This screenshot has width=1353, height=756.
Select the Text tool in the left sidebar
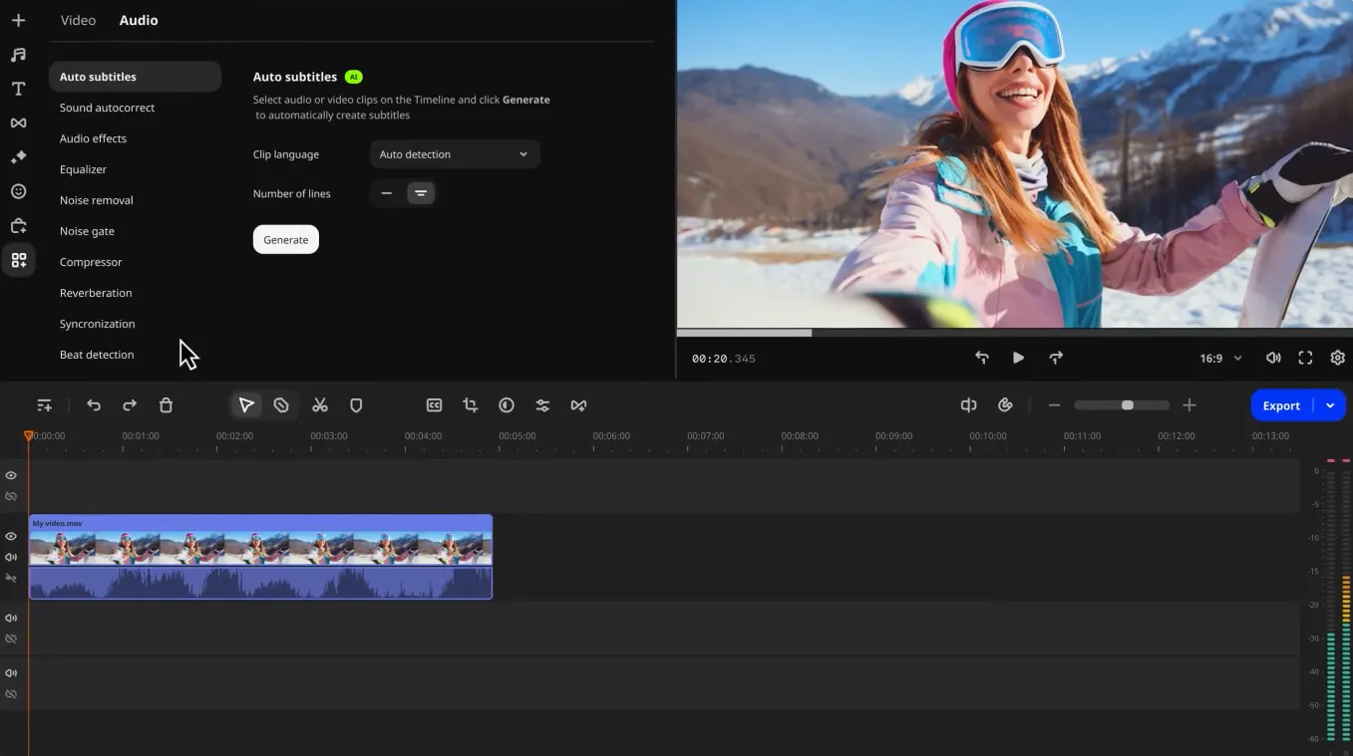[x=18, y=88]
